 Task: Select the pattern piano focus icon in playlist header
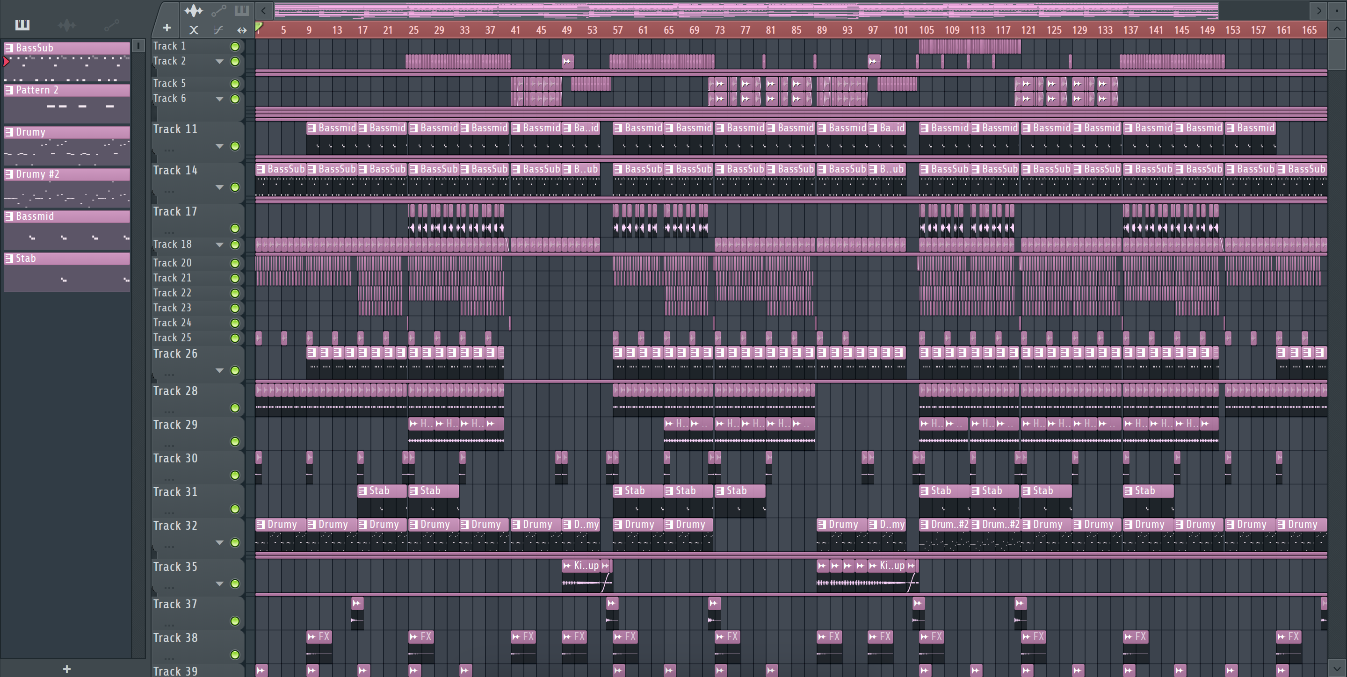pos(242,10)
